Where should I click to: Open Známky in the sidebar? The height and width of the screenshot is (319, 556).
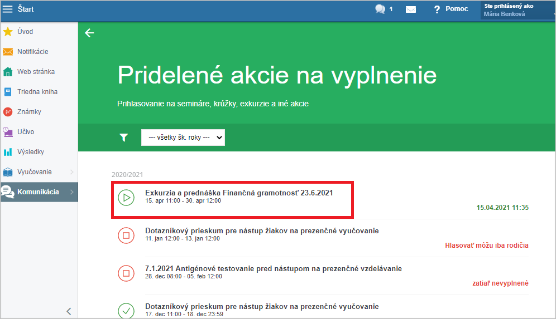click(29, 112)
